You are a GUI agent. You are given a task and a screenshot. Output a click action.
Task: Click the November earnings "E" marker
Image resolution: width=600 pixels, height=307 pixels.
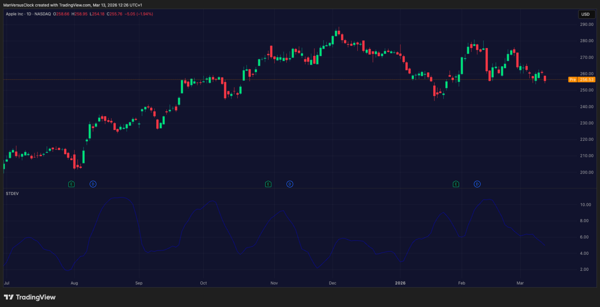point(268,184)
